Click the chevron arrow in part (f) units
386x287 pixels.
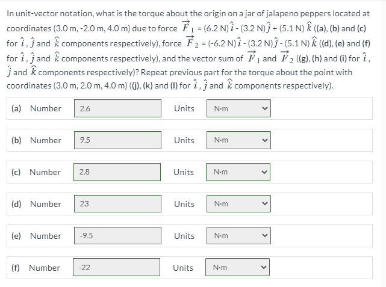[x=263, y=267]
